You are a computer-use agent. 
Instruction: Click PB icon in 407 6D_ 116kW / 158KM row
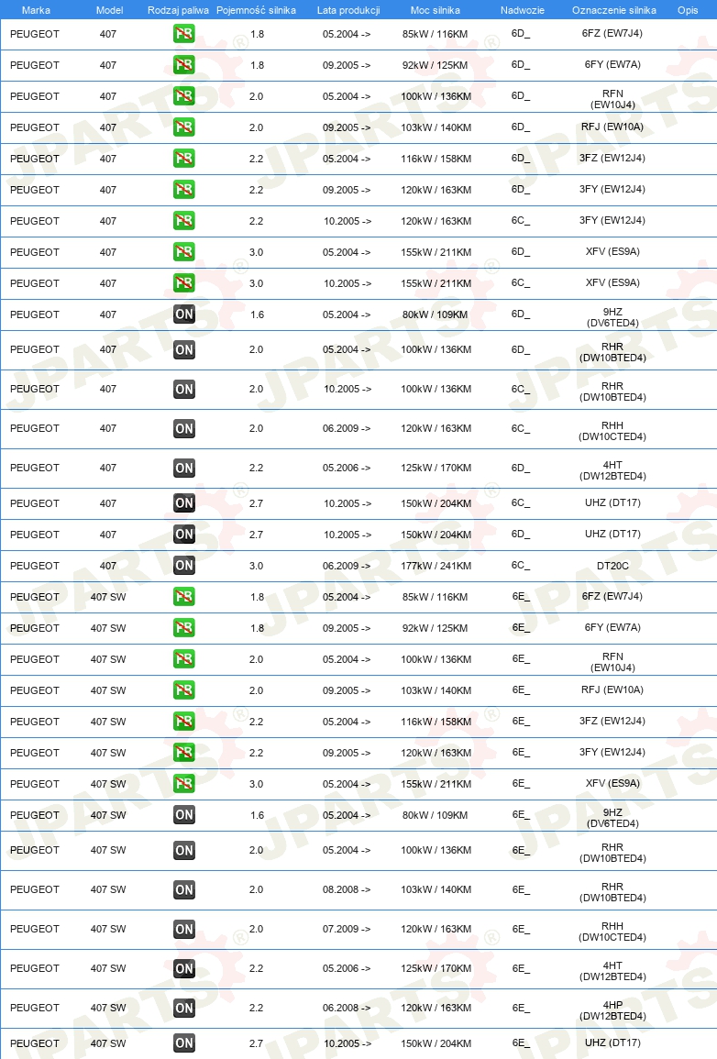tap(183, 159)
